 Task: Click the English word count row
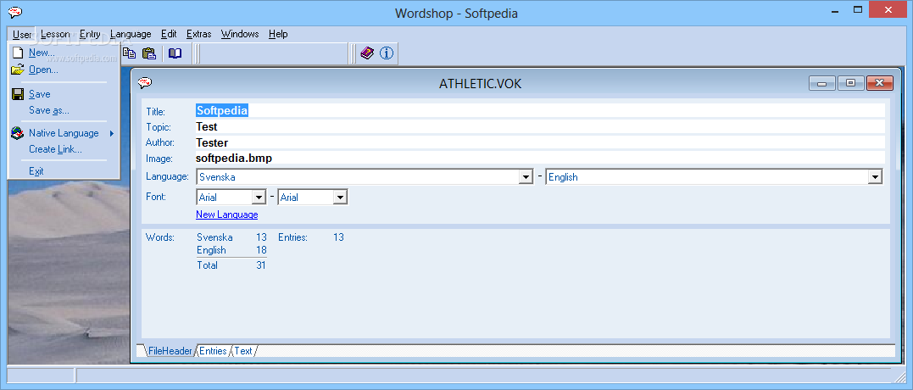[231, 250]
